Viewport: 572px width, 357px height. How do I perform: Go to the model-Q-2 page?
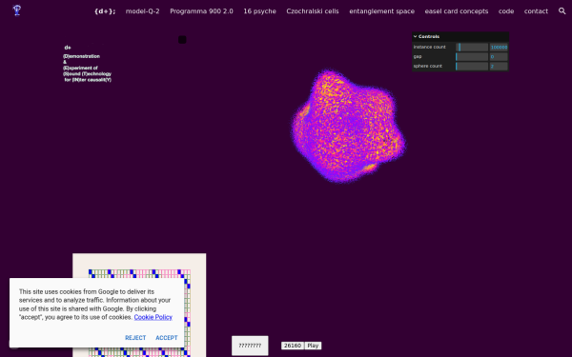click(142, 11)
